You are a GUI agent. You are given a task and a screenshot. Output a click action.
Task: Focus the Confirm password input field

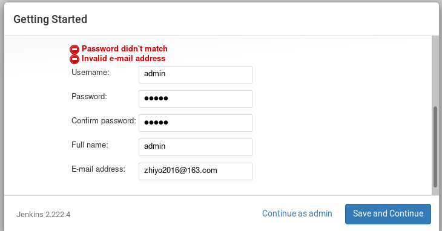click(196, 123)
